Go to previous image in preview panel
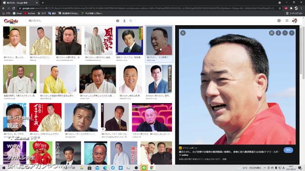 click(285, 33)
